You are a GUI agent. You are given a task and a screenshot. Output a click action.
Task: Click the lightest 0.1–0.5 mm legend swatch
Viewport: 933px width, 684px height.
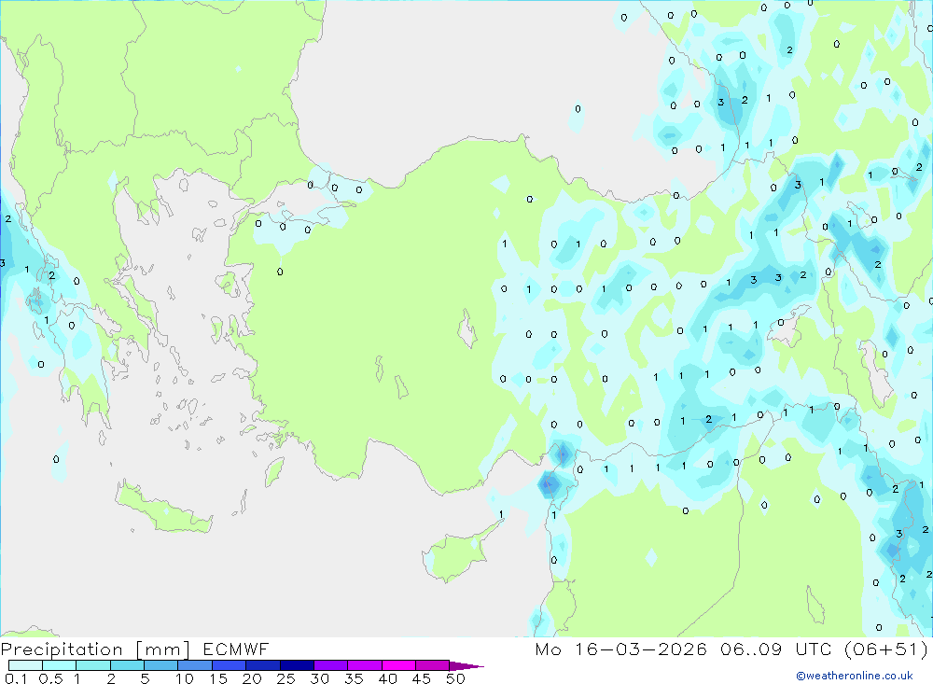[25, 665]
